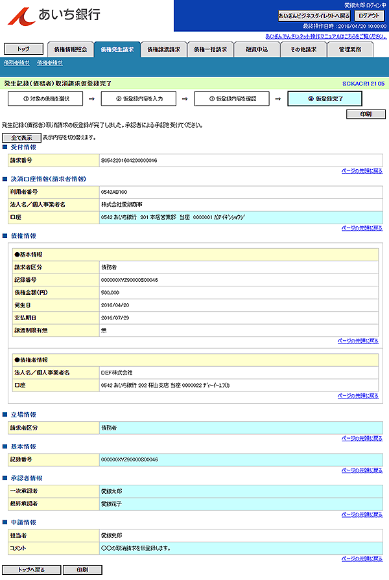Viewport: 389px width, 580px height.
Task: Click the 全て表示 button
Action: 21,138
